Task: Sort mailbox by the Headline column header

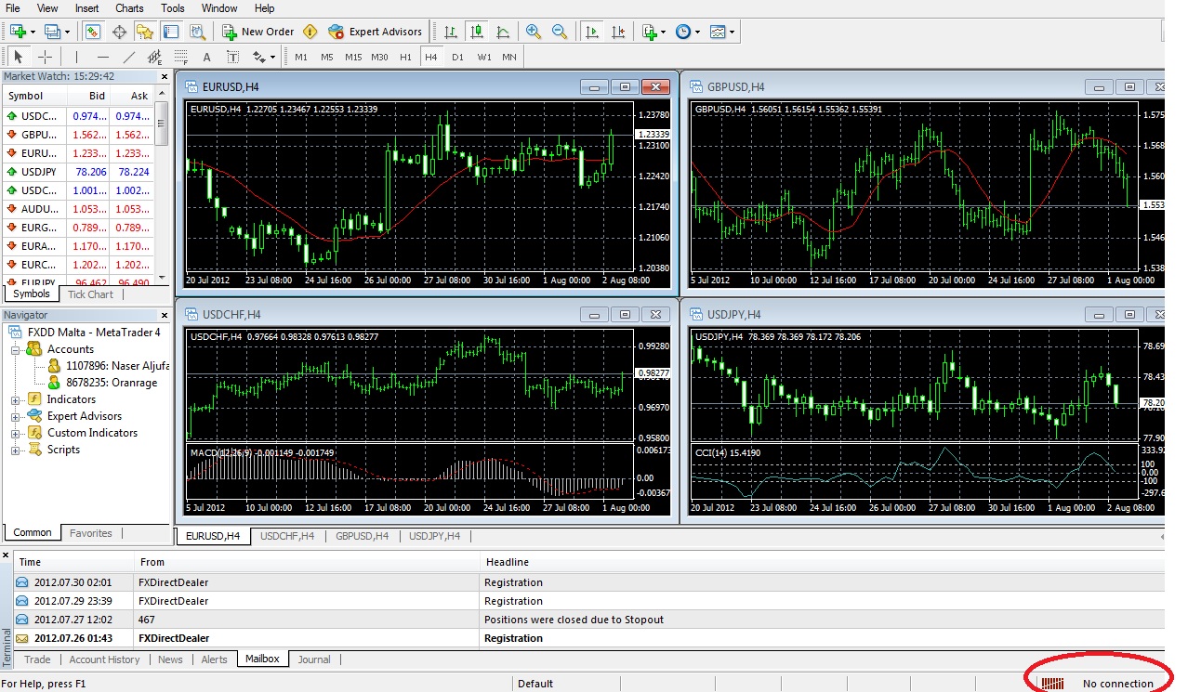Action: coord(822,562)
